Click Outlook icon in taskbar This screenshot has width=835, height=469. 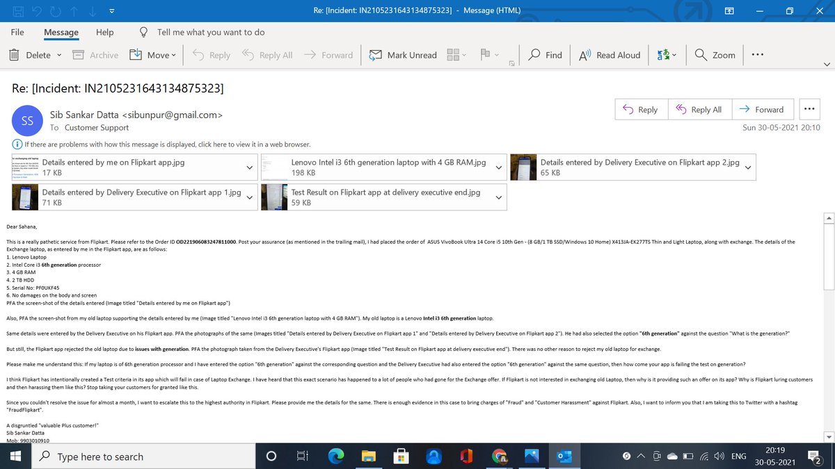(563, 456)
